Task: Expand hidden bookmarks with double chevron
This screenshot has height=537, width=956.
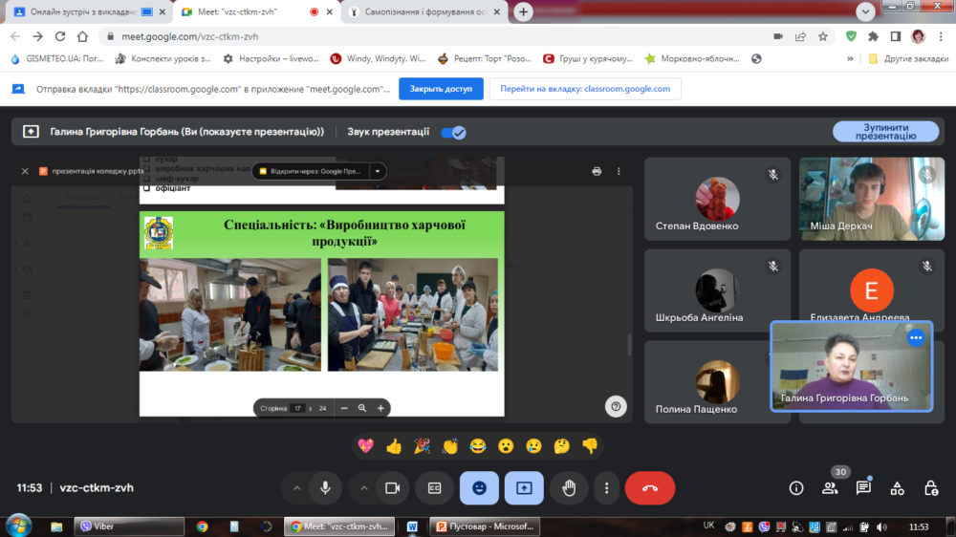Action: 850,59
